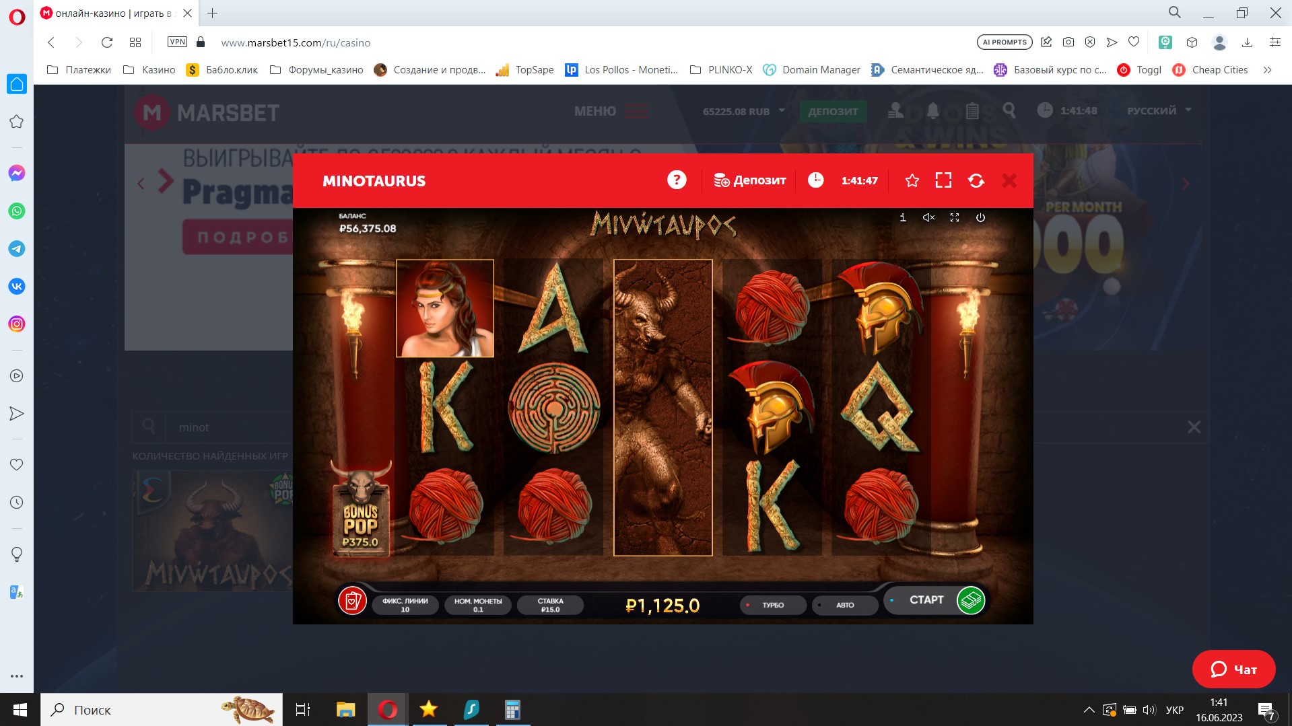Open Opera main menu logo
Image resolution: width=1292 pixels, height=726 pixels.
(x=17, y=17)
